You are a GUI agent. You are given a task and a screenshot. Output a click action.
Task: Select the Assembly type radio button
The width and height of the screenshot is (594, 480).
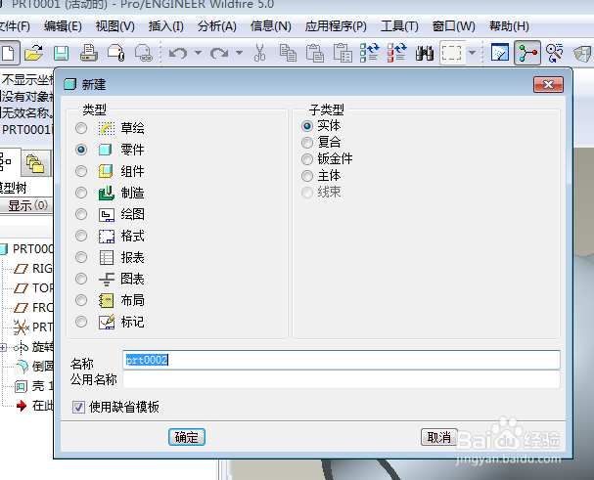(x=81, y=171)
